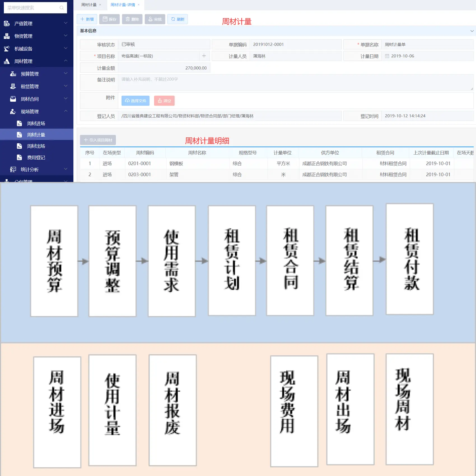Viewport: 476px width, 476px height.
Task: Click the 计量金额 field showing 270,000.00
Action: click(164, 68)
